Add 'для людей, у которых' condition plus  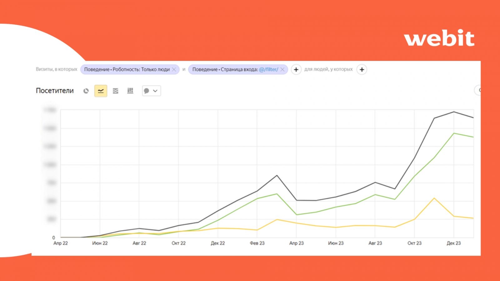(x=362, y=69)
